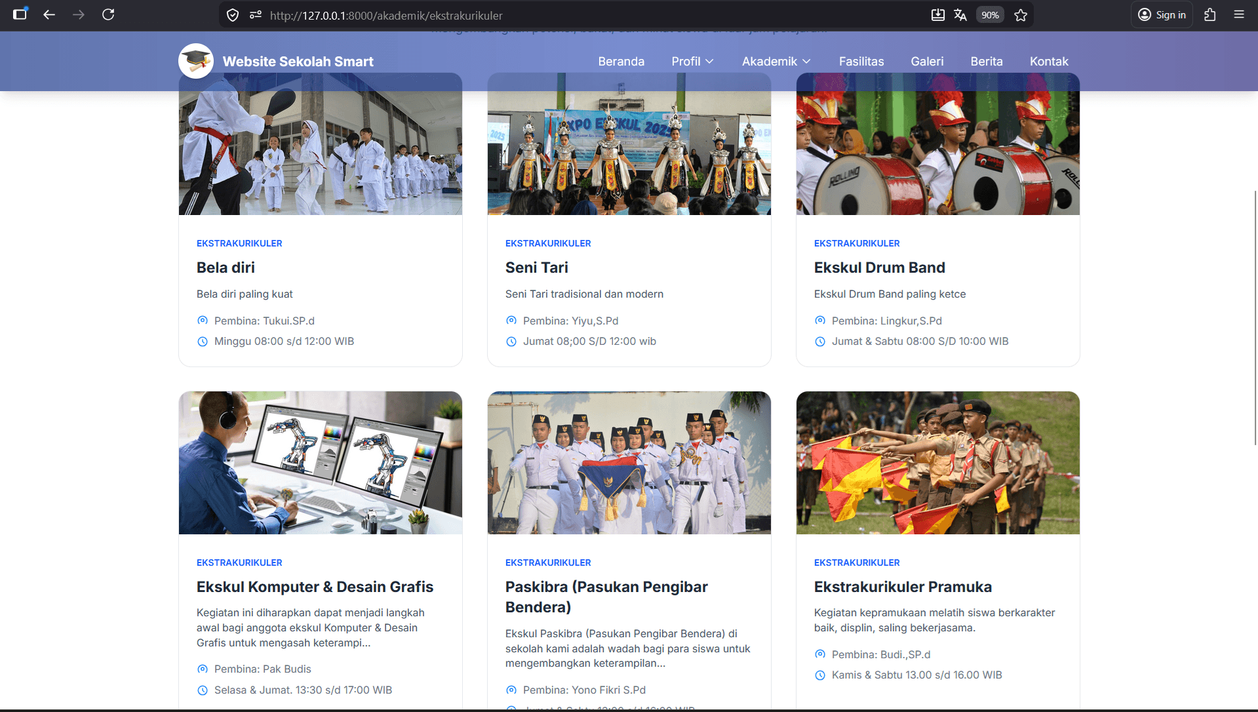Image resolution: width=1258 pixels, height=712 pixels.
Task: Reload the page with the refresh icon
Action: 108,14
